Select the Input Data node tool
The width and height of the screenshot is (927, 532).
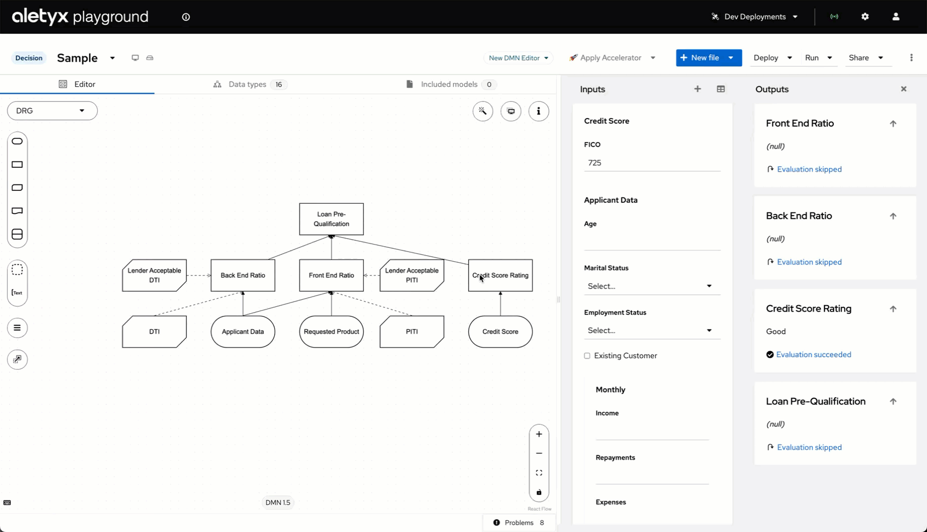17,141
